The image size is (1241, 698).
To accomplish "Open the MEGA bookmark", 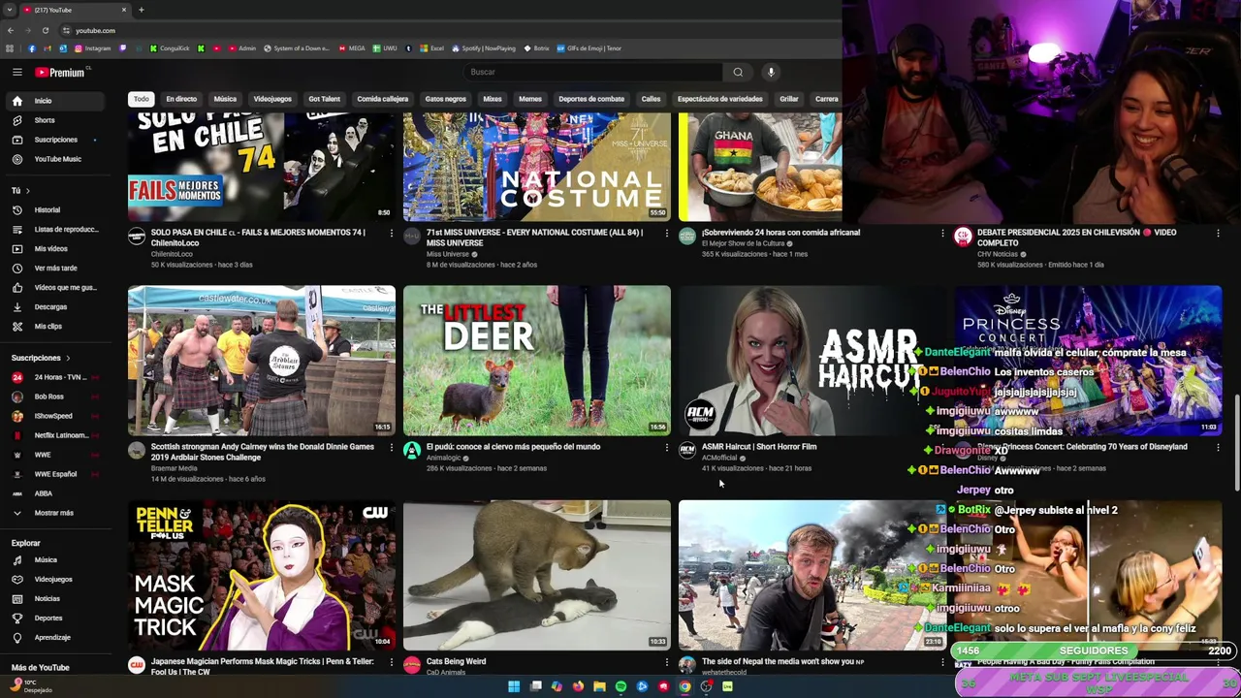I will [351, 48].
